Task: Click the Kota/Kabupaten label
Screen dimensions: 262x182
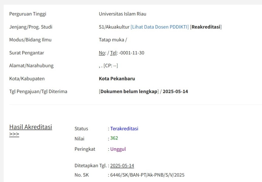Action: click(27, 79)
